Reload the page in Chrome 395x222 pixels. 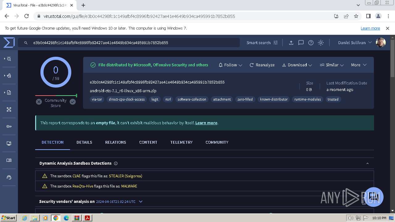(x=27, y=16)
